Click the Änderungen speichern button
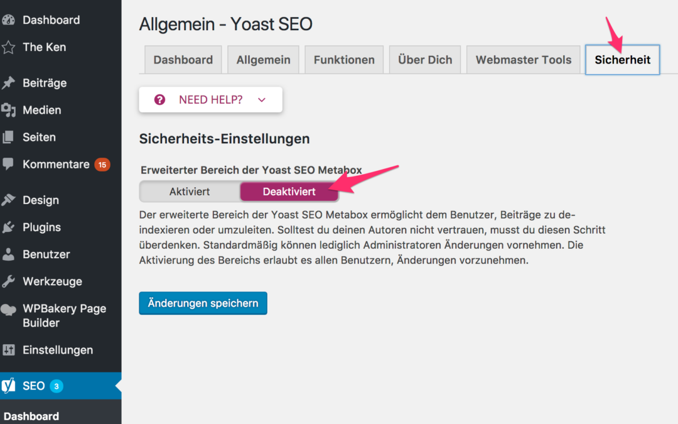This screenshot has height=424, width=678. 203,303
